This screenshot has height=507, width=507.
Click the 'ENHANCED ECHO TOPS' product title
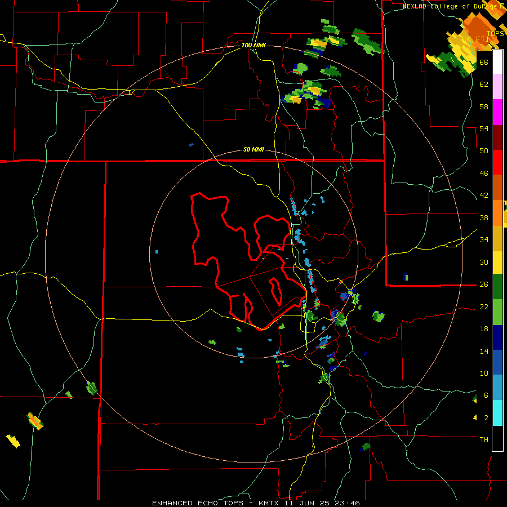tap(199, 503)
